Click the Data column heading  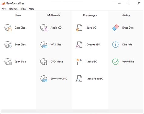click(x=18, y=15)
